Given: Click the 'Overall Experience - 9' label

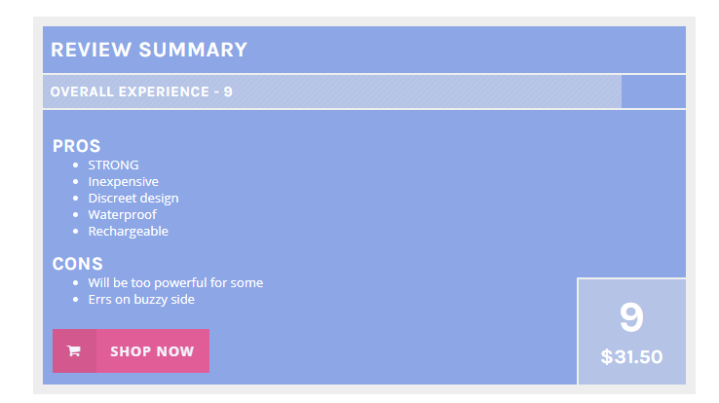Looking at the screenshot, I should [141, 92].
